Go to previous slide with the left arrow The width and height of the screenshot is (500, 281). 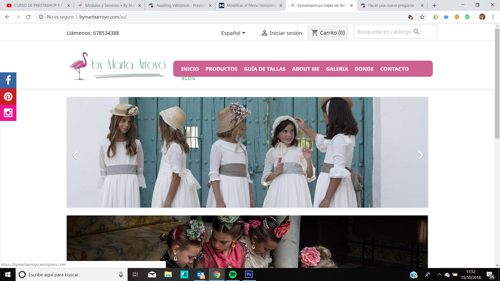pos(75,155)
